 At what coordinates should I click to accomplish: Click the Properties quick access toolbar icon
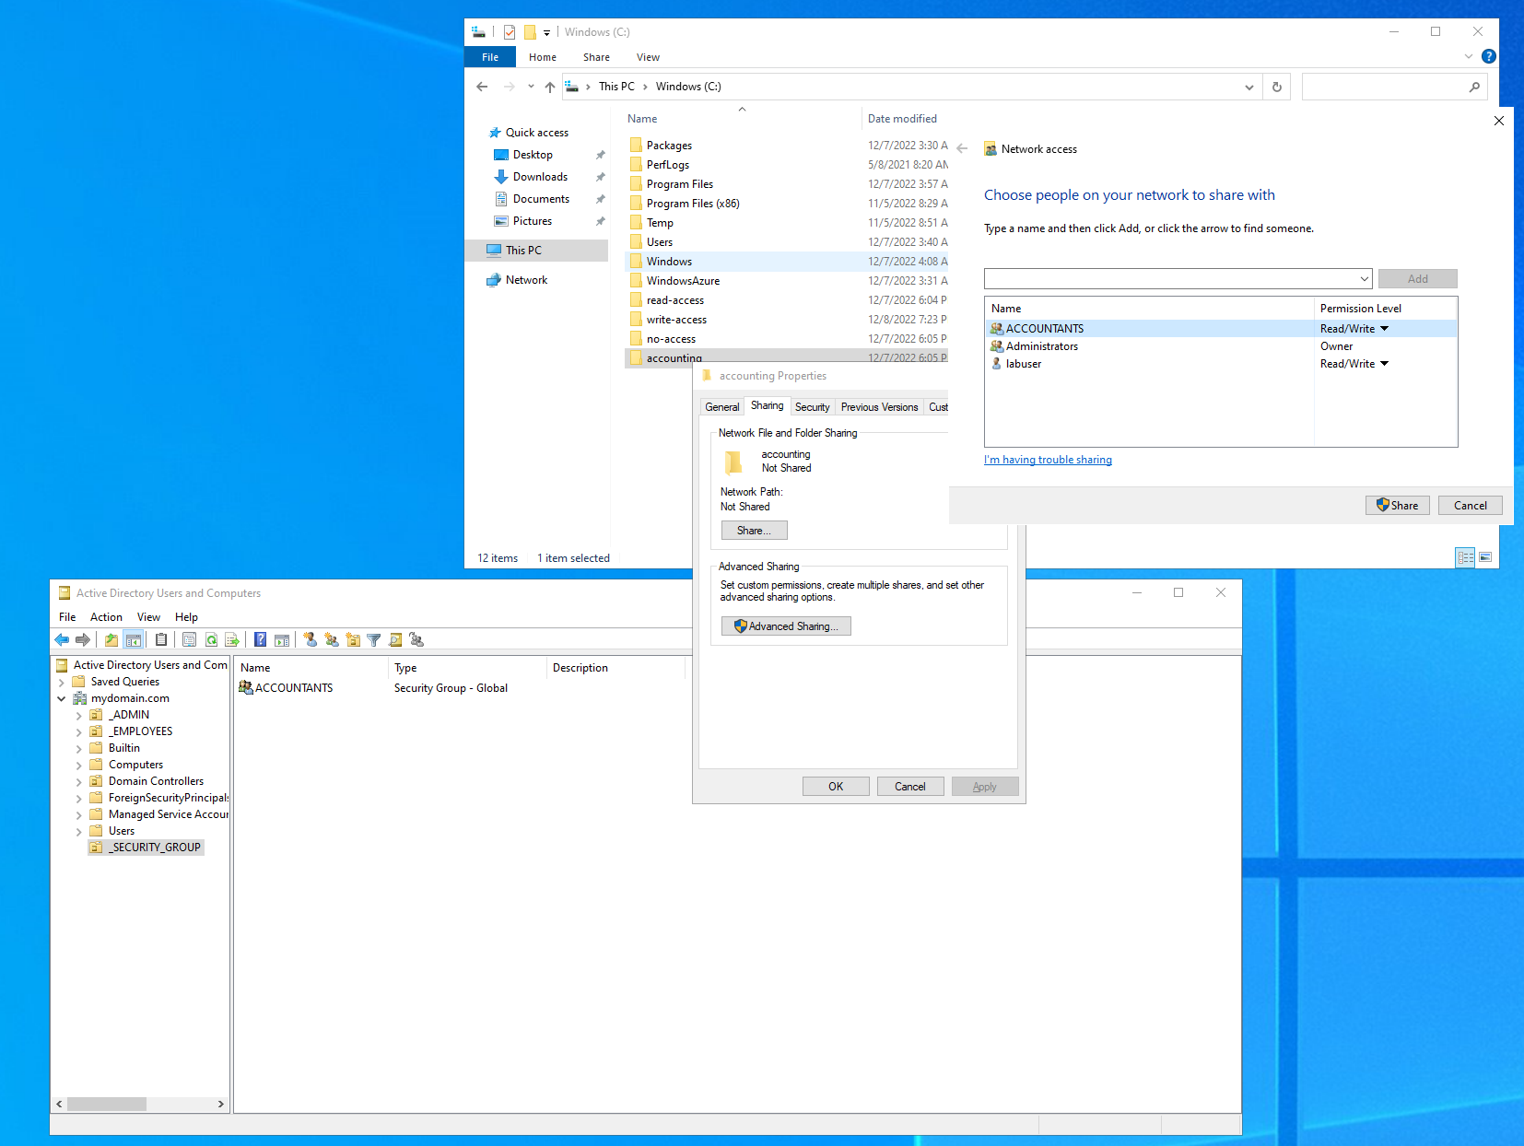tap(510, 32)
